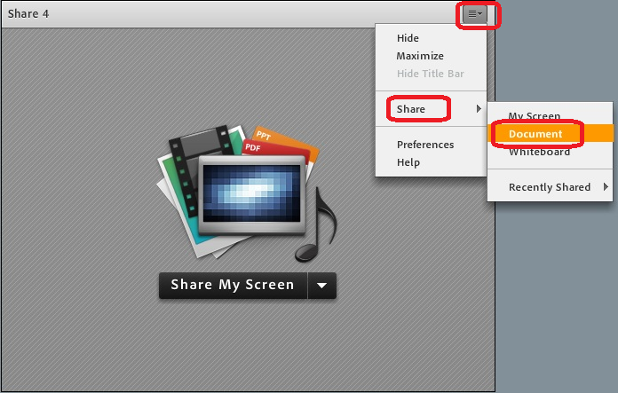Image resolution: width=618 pixels, height=393 pixels.
Task: Expand Recently Shared submenu
Action: coord(551,187)
